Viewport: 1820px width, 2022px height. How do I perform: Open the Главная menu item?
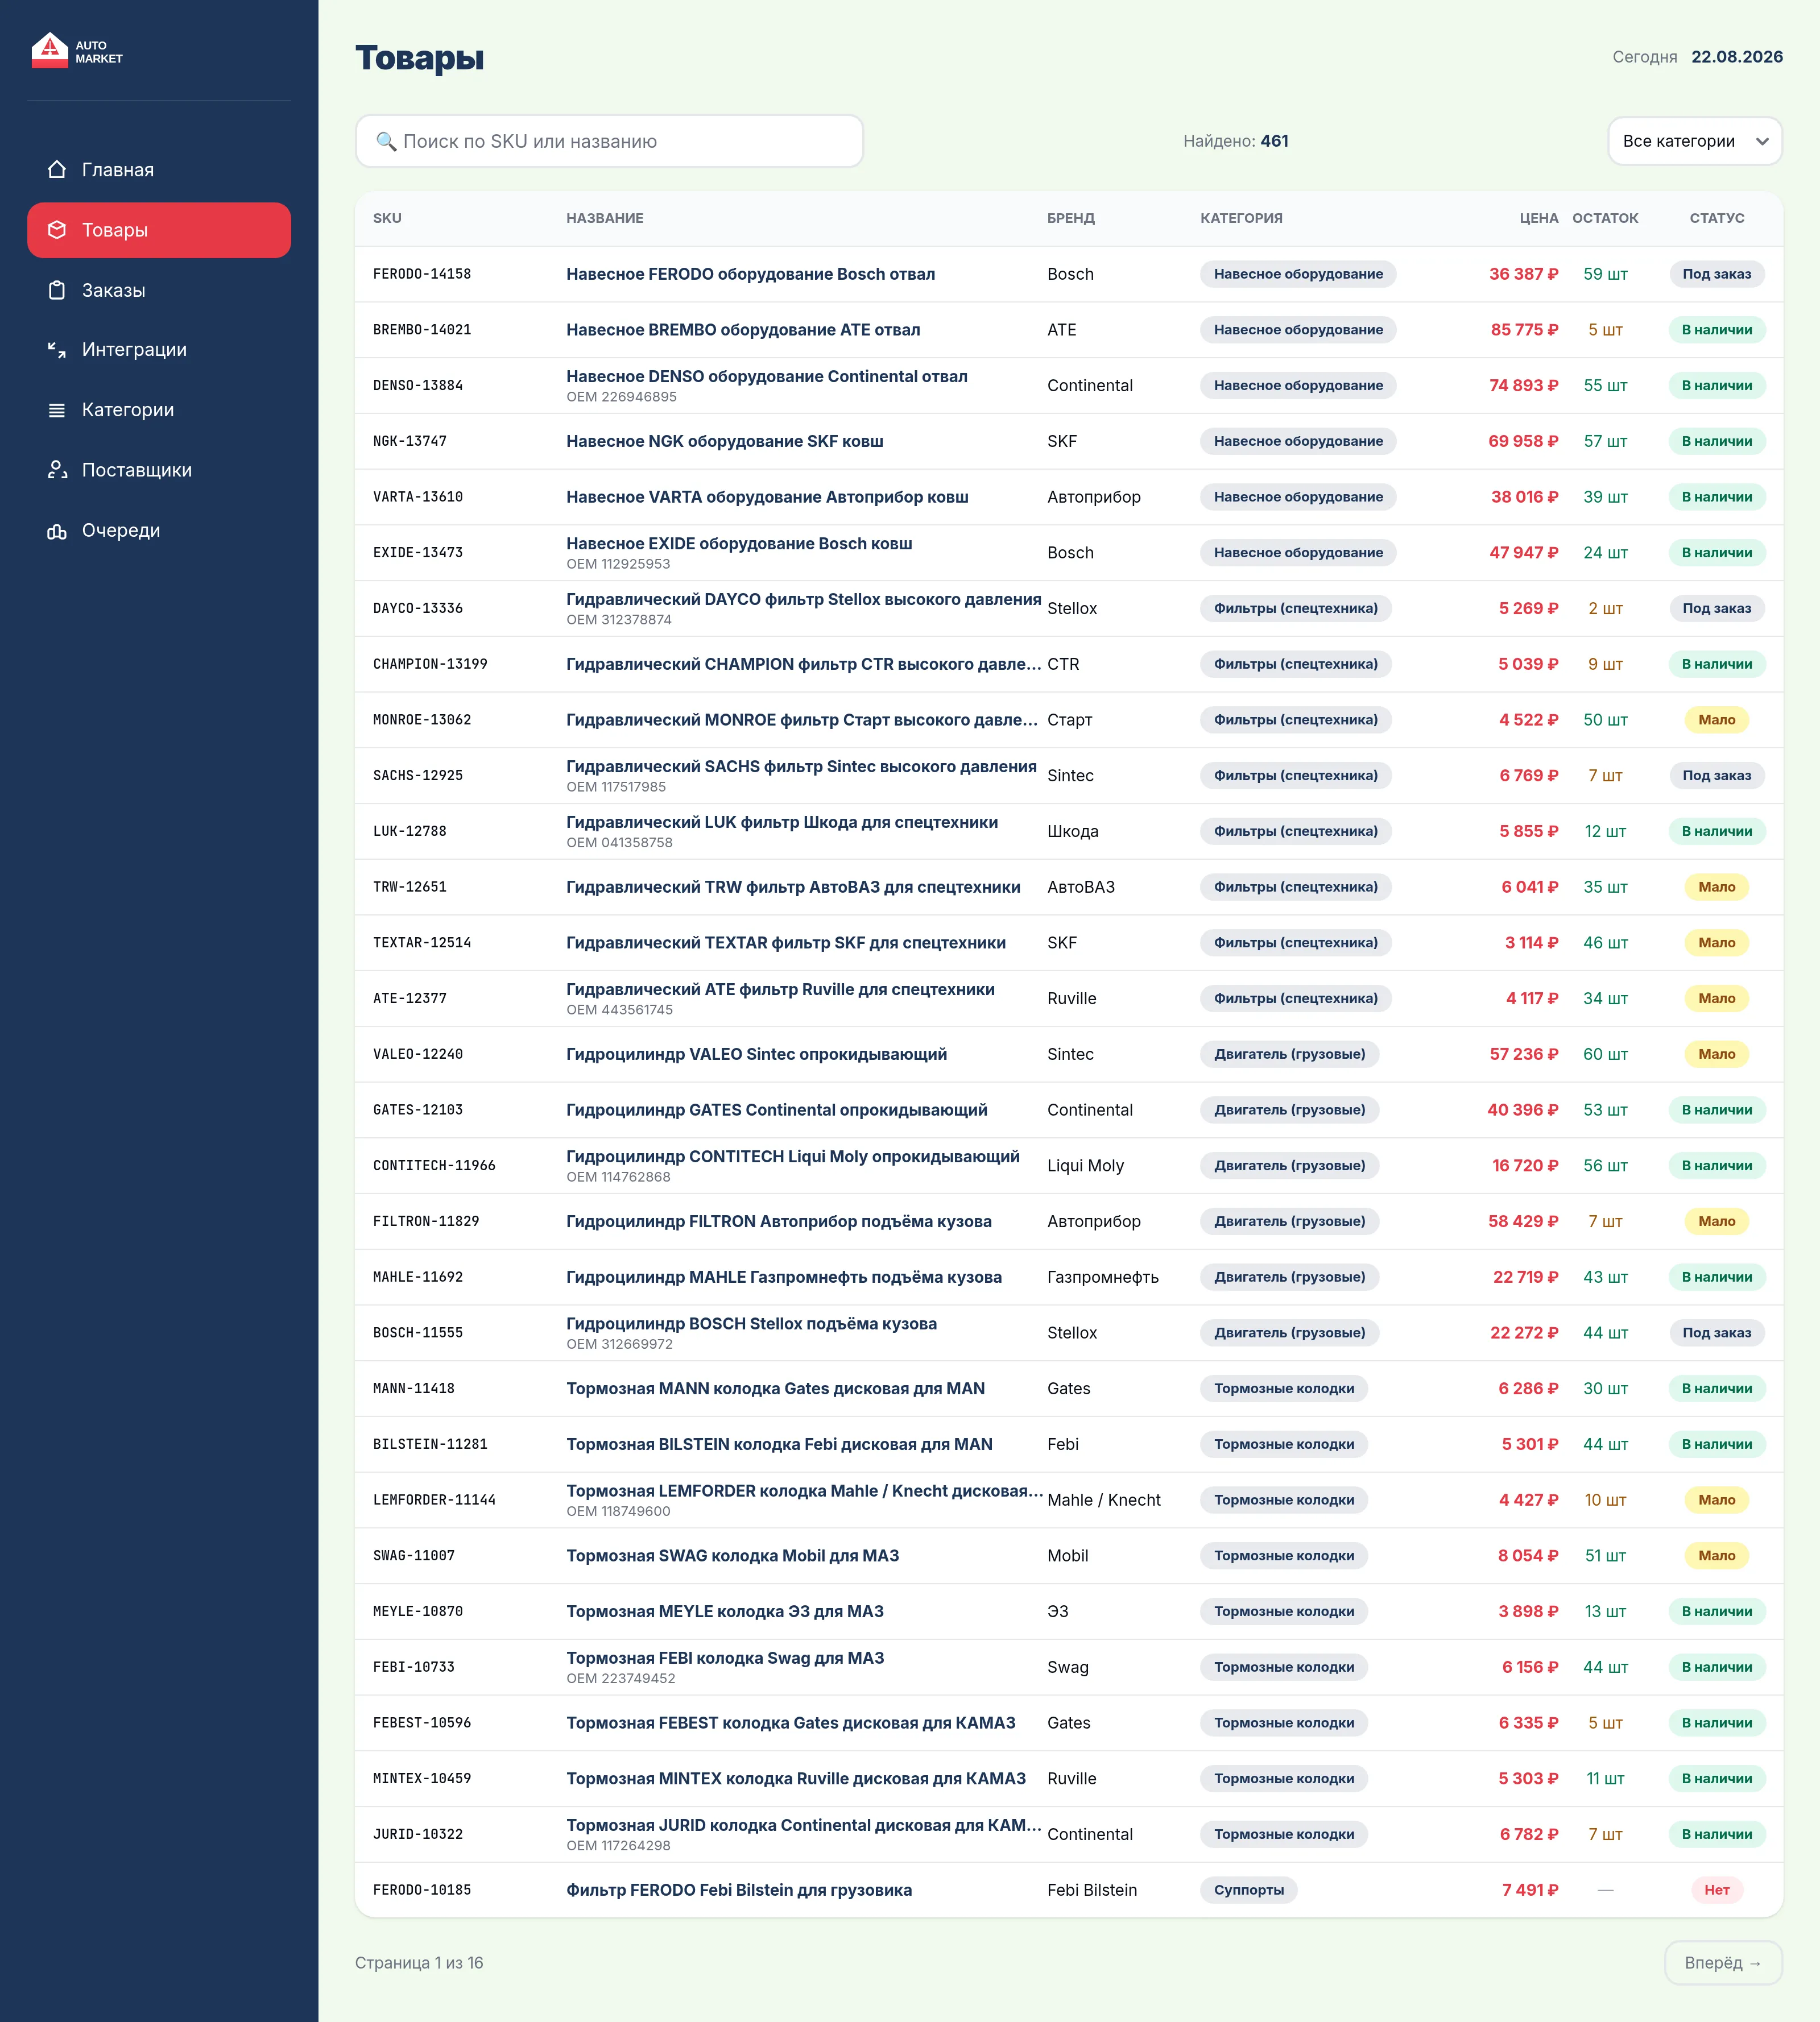pos(159,170)
